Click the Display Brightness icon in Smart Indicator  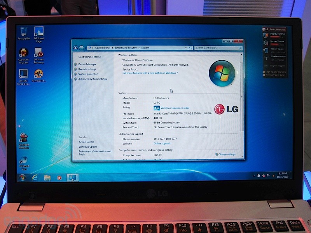266,35
